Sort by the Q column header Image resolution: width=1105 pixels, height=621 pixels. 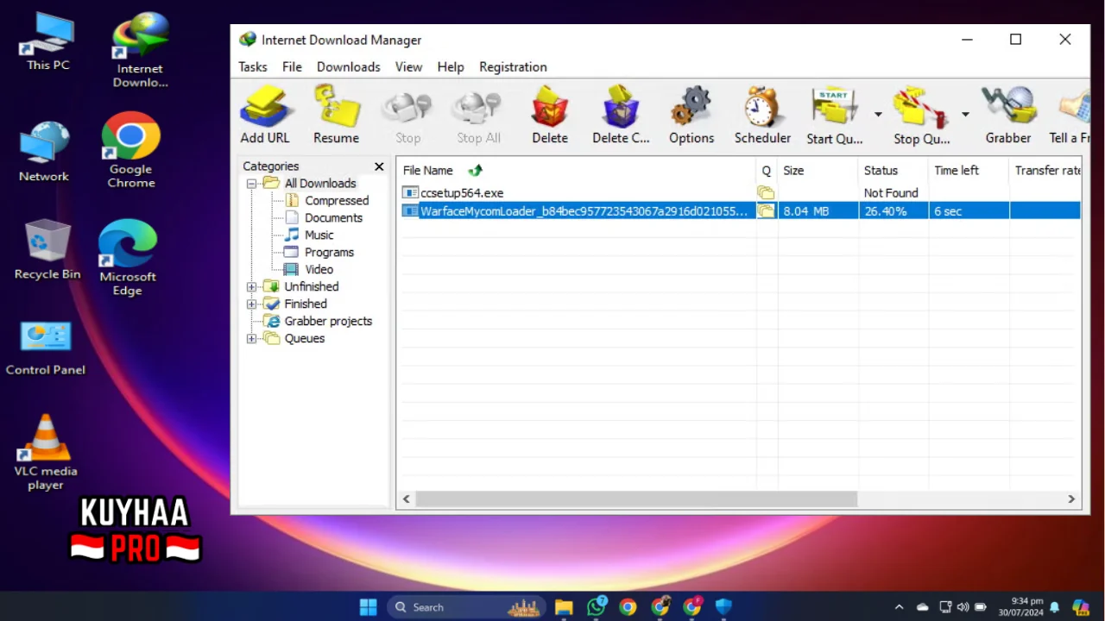coord(766,171)
